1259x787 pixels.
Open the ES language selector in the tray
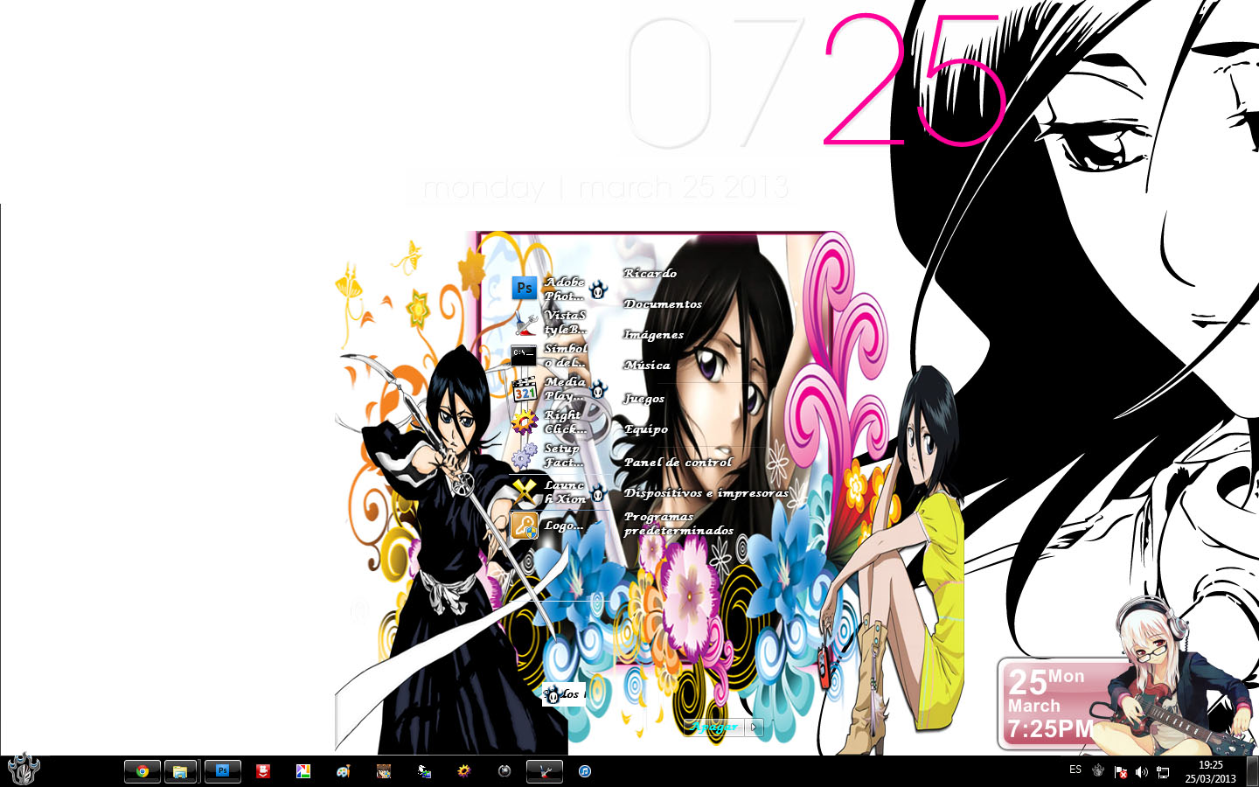coord(1075,770)
